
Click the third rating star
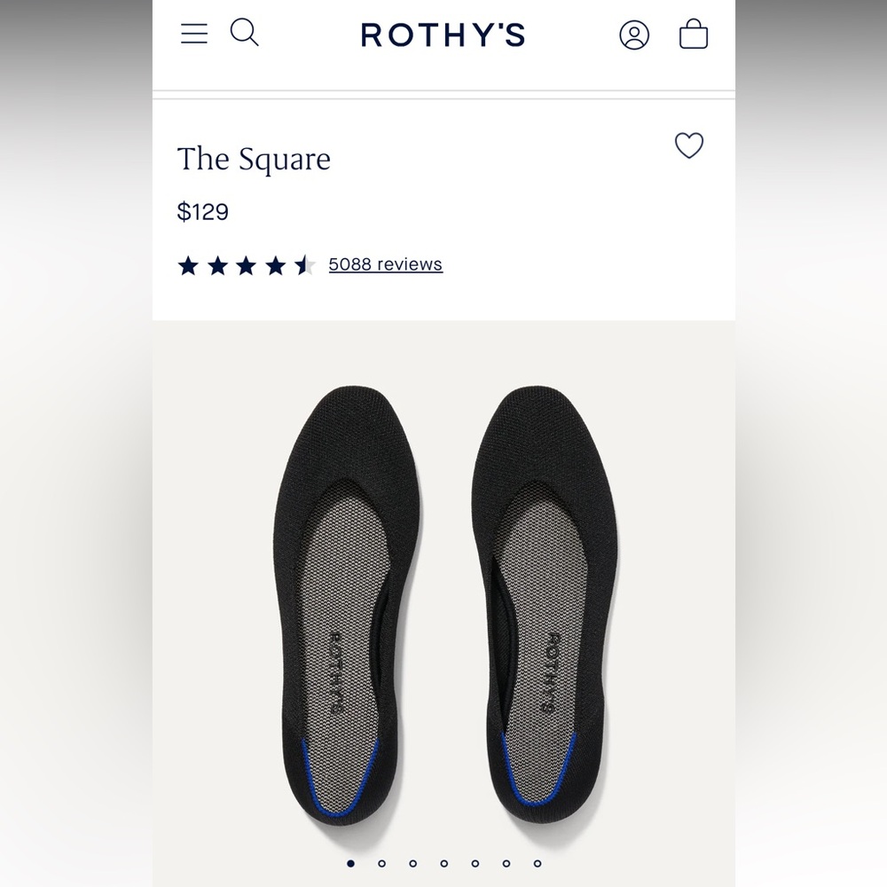(x=247, y=264)
